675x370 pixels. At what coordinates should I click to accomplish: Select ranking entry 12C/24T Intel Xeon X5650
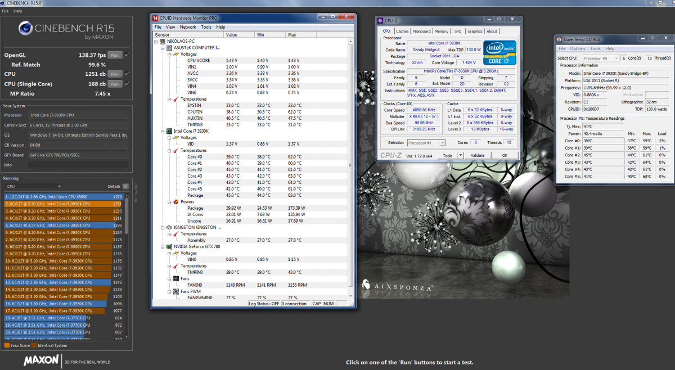(63, 197)
